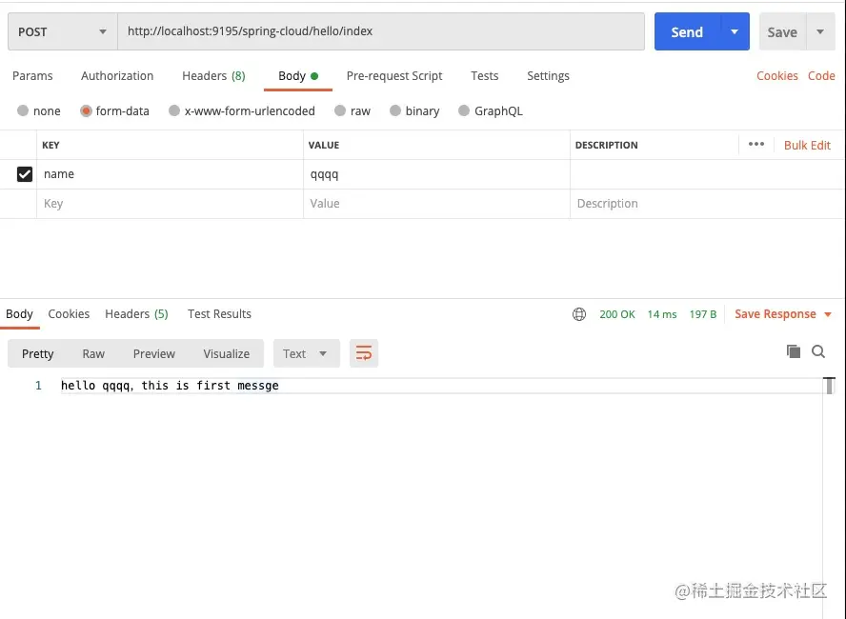Click the VALUE column header
This screenshot has height=619, width=846.
click(x=324, y=145)
